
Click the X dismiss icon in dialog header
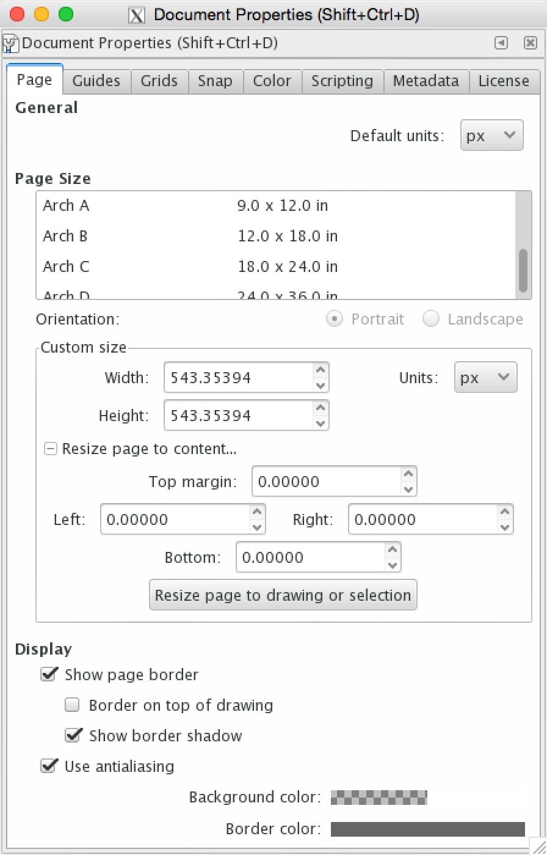530,43
